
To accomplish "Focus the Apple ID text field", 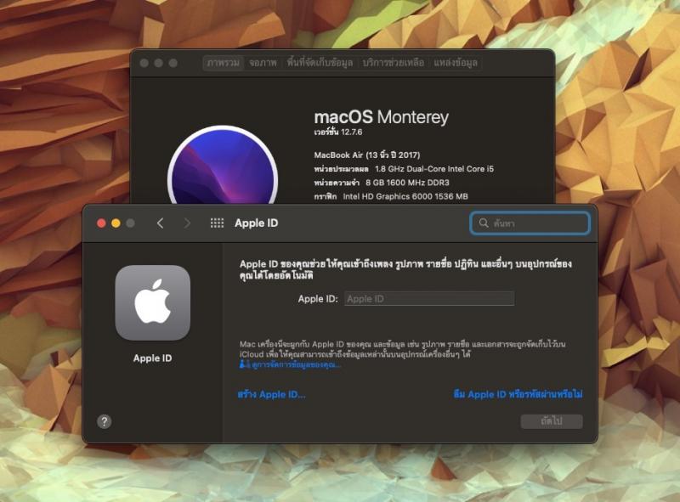I will [x=429, y=299].
